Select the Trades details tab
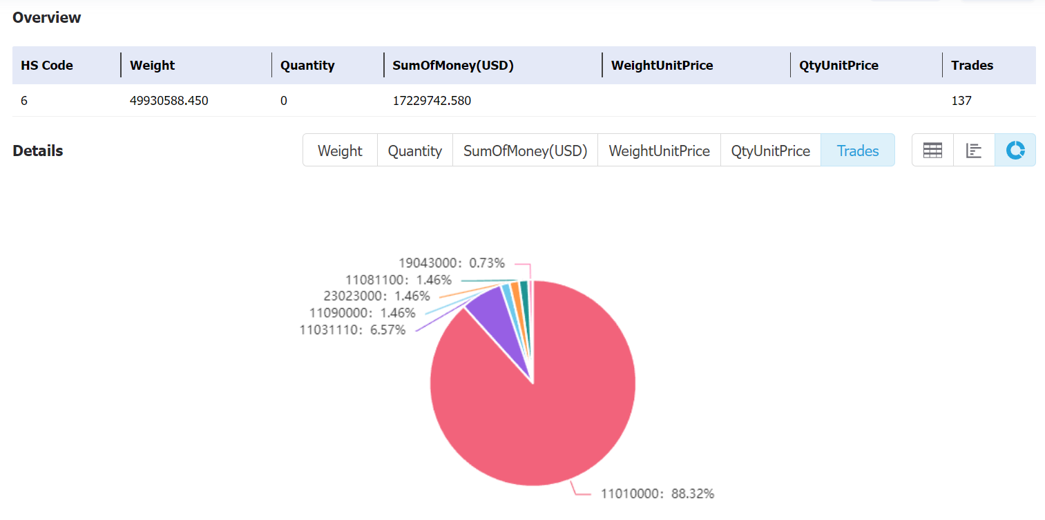This screenshot has height=520, width=1045. [858, 151]
